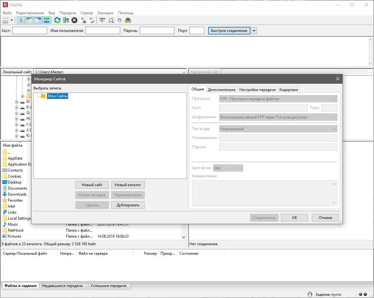Close the Менеджер Сайтов dialog
Viewport: 374px width, 298px height.
tap(337, 79)
